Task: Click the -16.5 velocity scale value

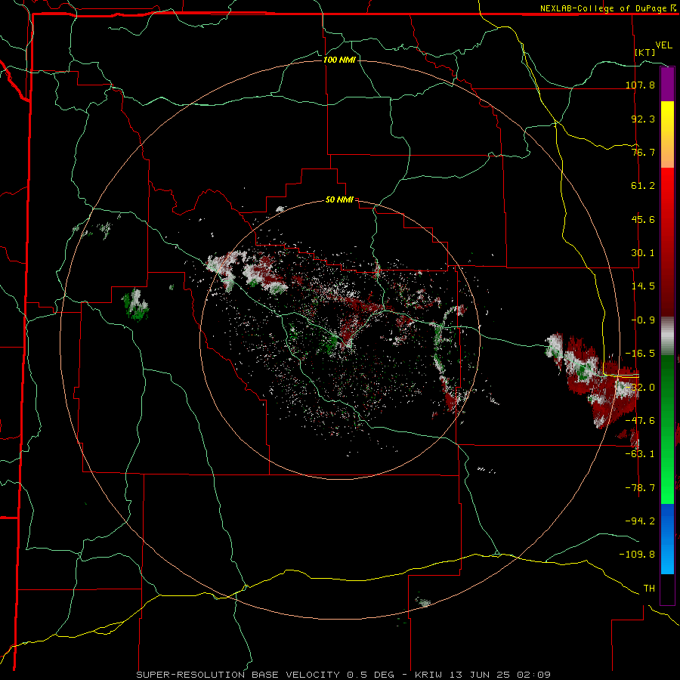Action: tap(640, 354)
